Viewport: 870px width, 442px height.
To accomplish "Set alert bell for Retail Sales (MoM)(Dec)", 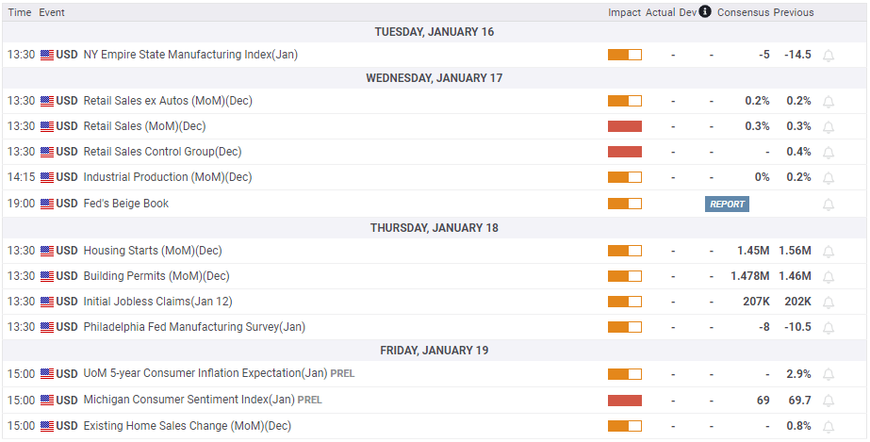I will [x=829, y=127].
